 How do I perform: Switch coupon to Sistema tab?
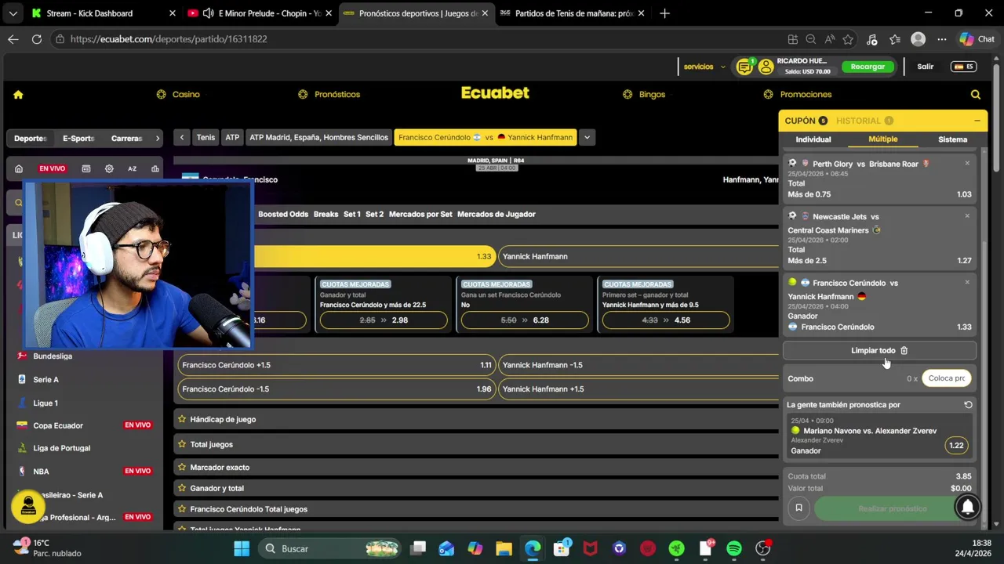(x=952, y=139)
